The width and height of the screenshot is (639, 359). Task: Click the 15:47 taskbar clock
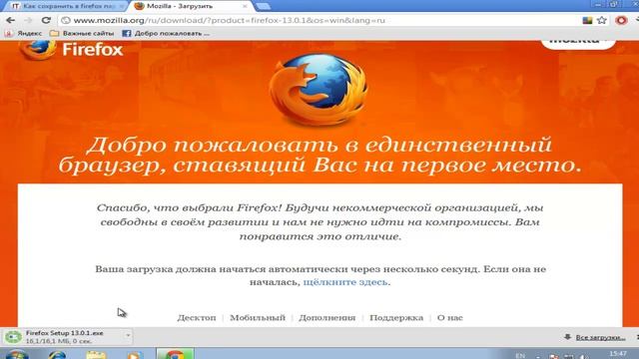click(618, 354)
